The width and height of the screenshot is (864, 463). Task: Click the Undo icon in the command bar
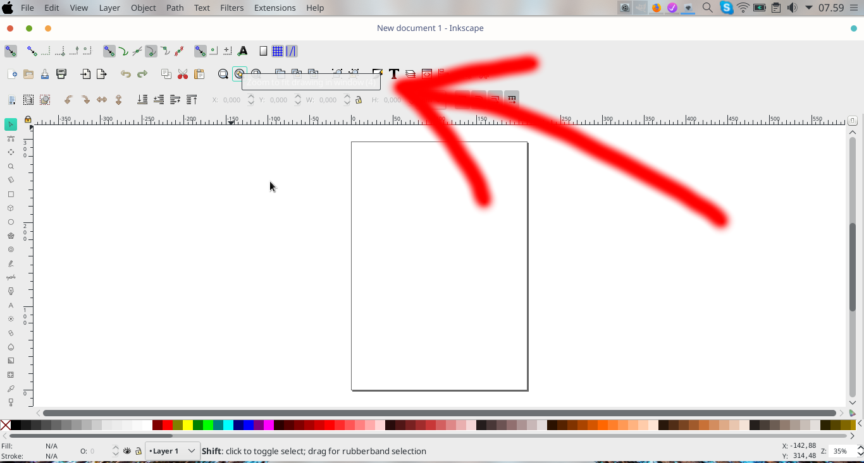click(125, 74)
